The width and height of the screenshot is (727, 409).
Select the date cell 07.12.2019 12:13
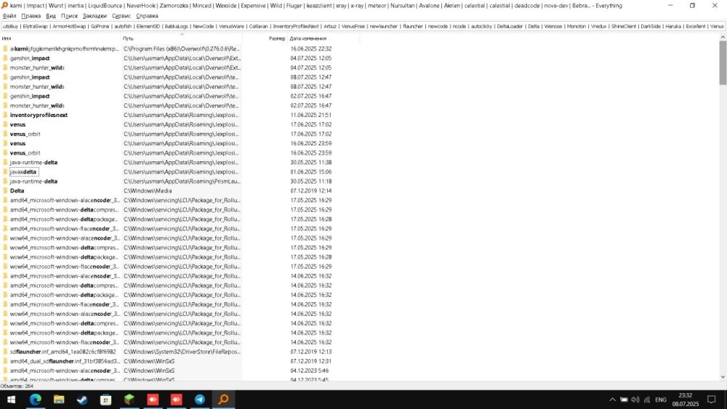[310, 352]
